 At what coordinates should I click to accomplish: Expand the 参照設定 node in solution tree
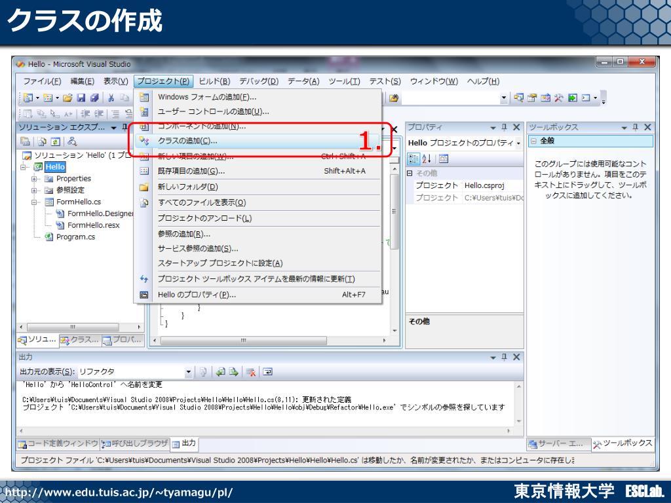[34, 190]
